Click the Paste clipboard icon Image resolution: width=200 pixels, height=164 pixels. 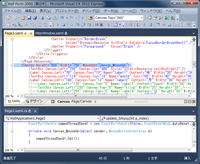(x=54, y=18)
